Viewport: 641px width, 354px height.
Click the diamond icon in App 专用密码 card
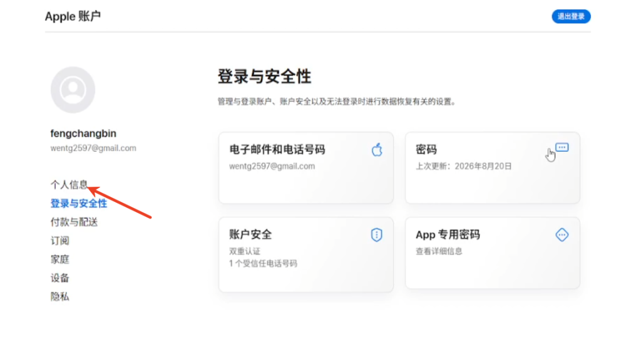[562, 235]
